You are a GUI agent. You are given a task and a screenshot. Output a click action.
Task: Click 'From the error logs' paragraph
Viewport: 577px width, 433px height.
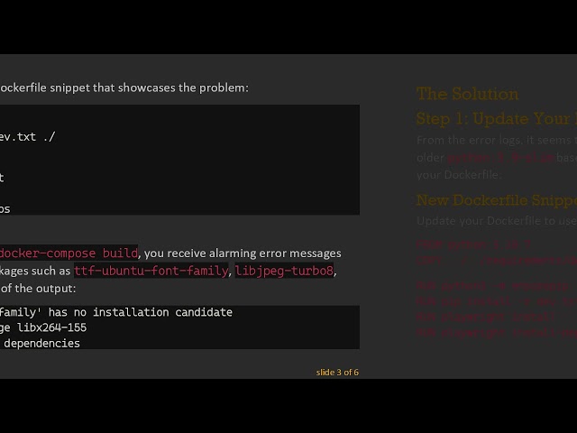coord(497,157)
